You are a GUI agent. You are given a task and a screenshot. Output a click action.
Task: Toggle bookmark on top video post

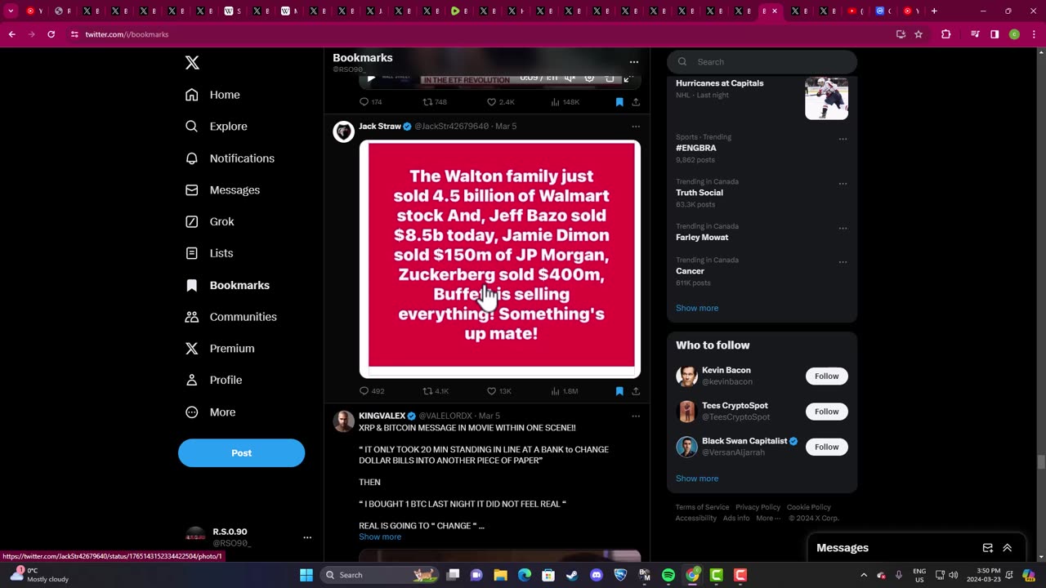point(619,102)
